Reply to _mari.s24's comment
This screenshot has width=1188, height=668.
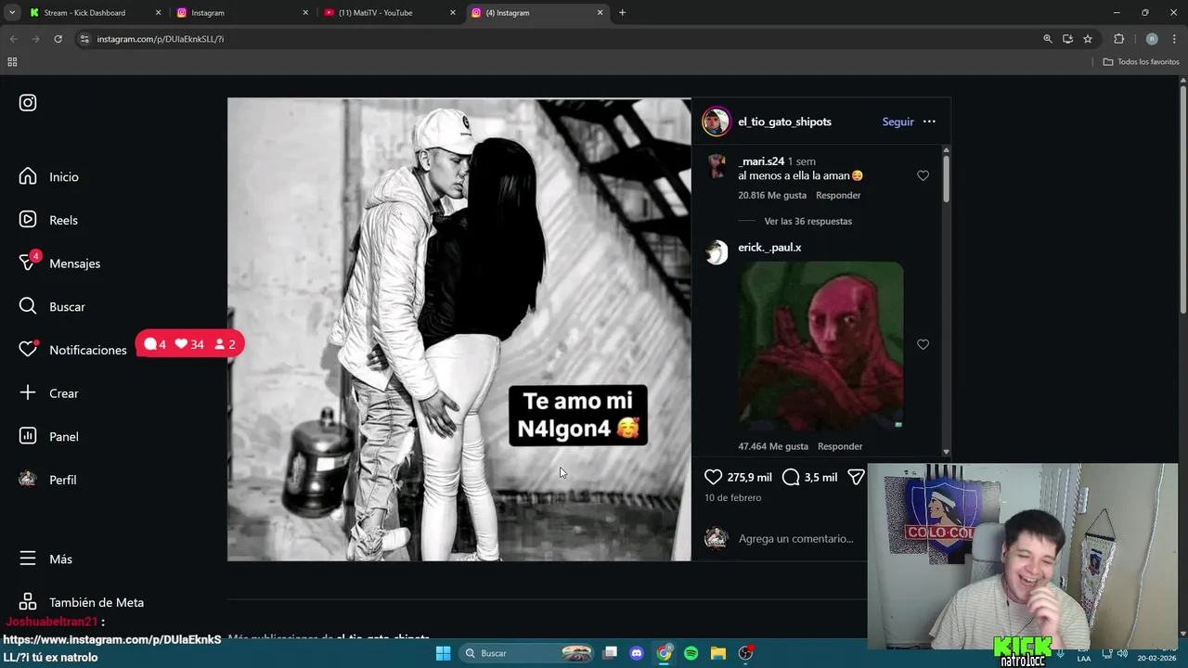(838, 195)
